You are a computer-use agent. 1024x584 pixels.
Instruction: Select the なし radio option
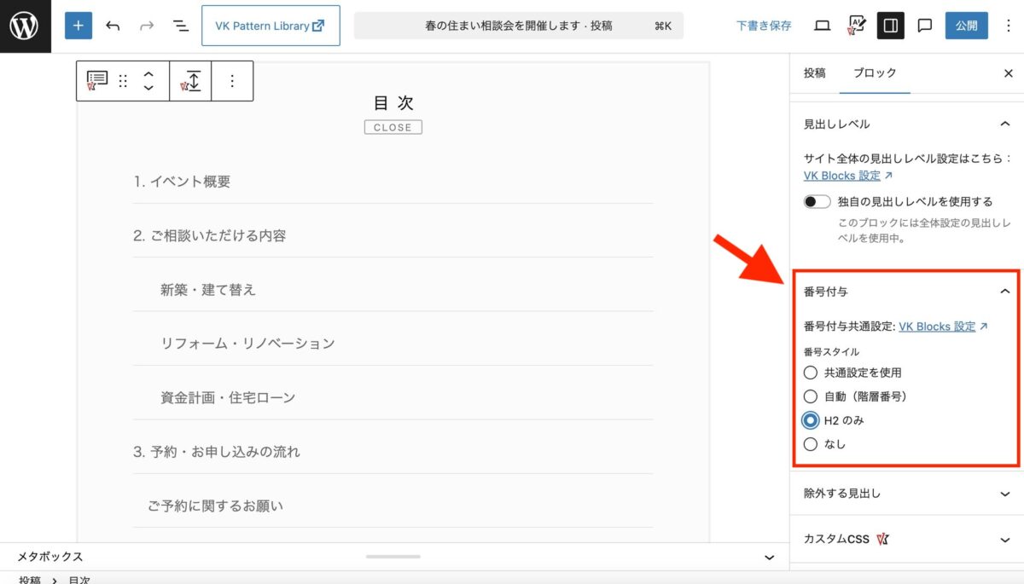(811, 444)
